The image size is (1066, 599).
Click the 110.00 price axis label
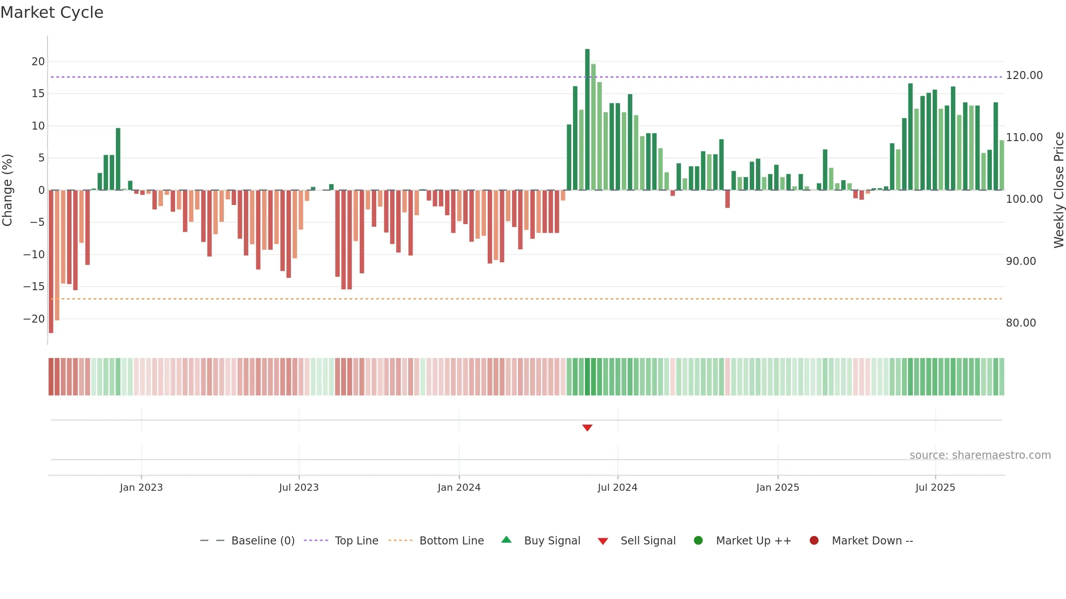tap(1024, 138)
